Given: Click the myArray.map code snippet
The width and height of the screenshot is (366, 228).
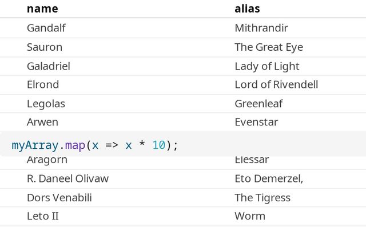Looking at the screenshot, I should pos(95,145).
